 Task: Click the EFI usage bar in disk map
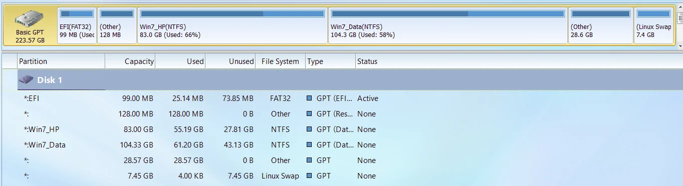point(77,14)
